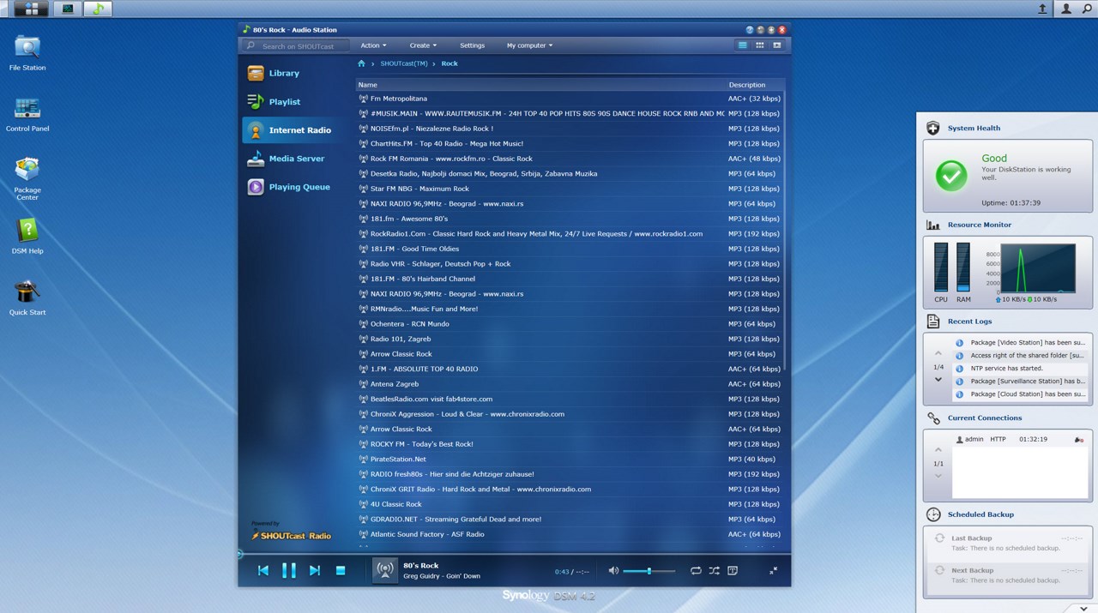The image size is (1098, 613).
Task: Select the Fm Metropolitana station
Action: tap(570, 99)
